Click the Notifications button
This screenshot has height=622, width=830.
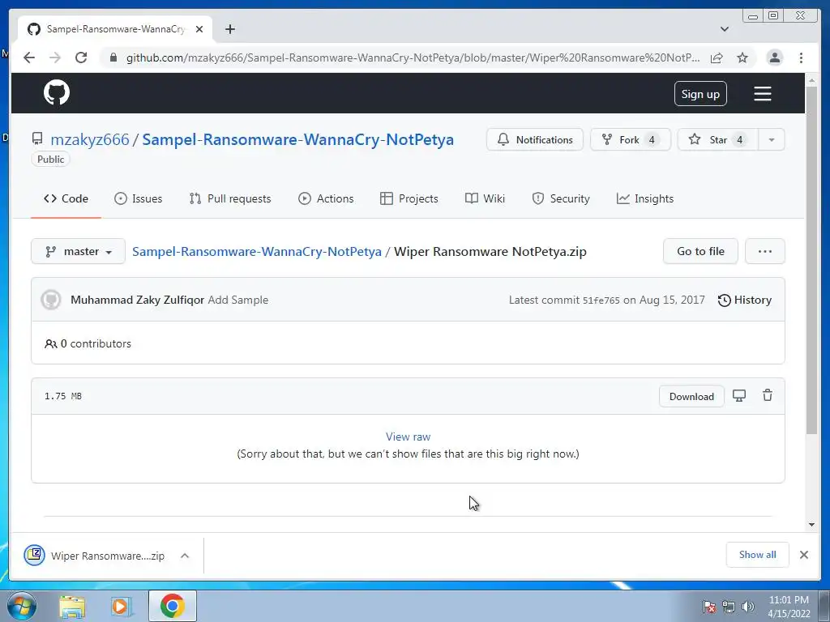coord(535,139)
